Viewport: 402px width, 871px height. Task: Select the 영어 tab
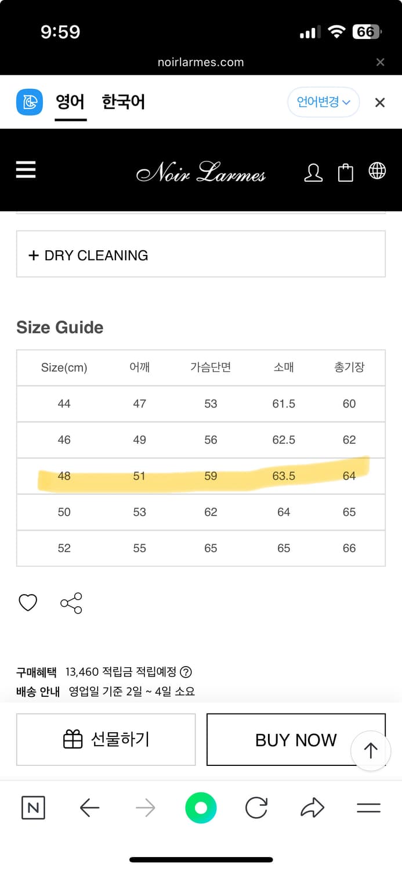tap(70, 102)
